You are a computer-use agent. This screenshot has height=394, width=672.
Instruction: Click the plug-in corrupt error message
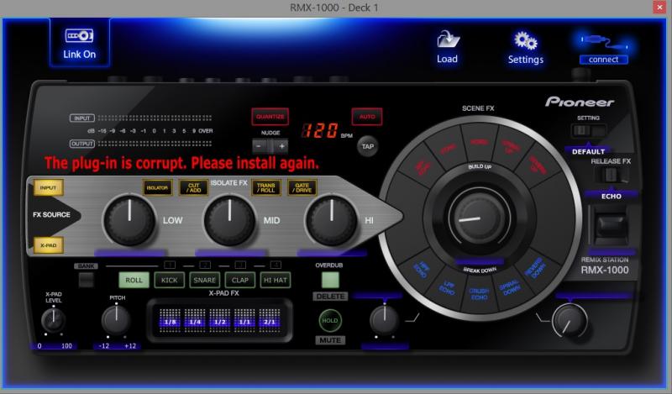(181, 163)
